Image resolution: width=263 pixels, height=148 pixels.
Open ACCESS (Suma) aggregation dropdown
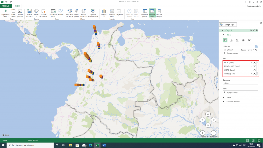pyautogui.click(x=251, y=74)
